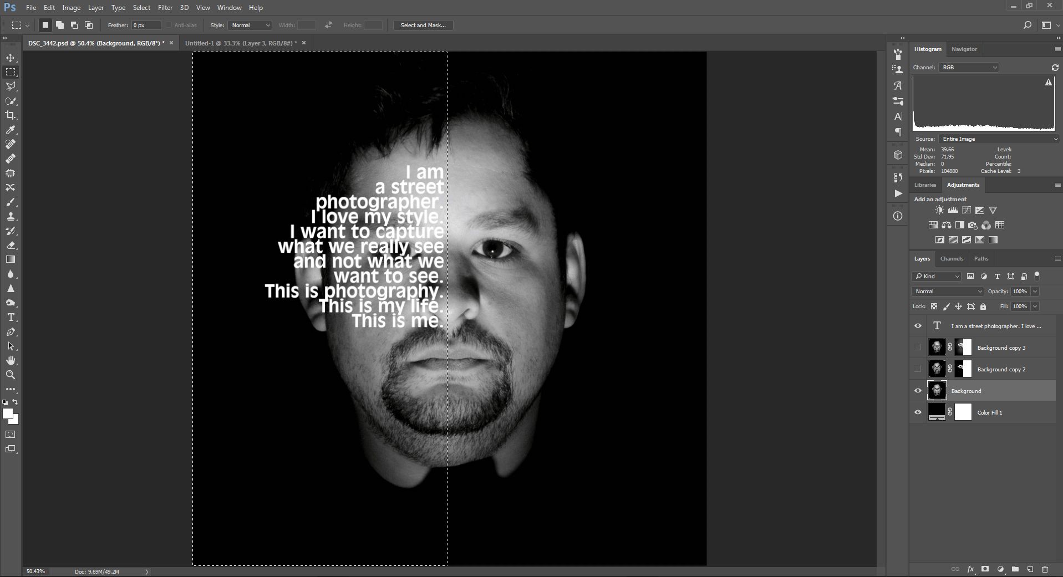This screenshot has height=577, width=1063.
Task: Add a Photo Filter adjustment
Action: pyautogui.click(x=973, y=225)
